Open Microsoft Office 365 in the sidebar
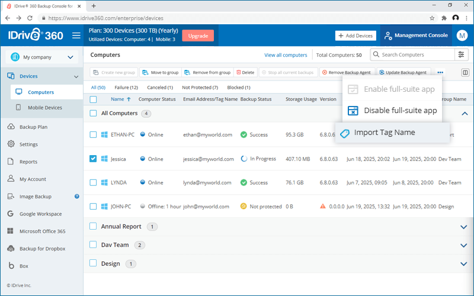This screenshot has width=474, height=296. click(41, 231)
